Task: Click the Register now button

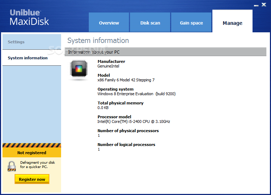Action: pos(32,179)
